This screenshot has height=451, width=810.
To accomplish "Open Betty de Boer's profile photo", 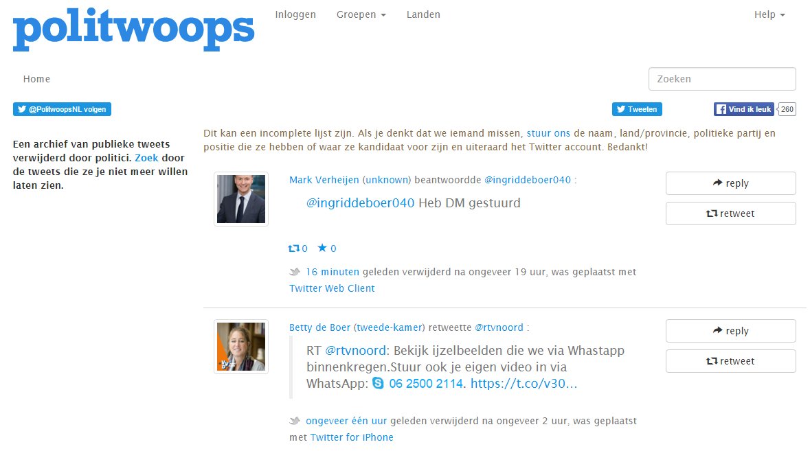I will point(241,347).
